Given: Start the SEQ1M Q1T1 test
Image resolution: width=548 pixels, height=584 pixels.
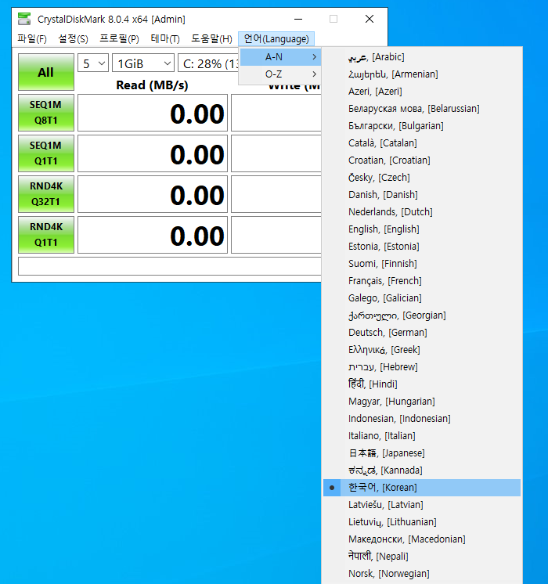Looking at the screenshot, I should click(46, 153).
